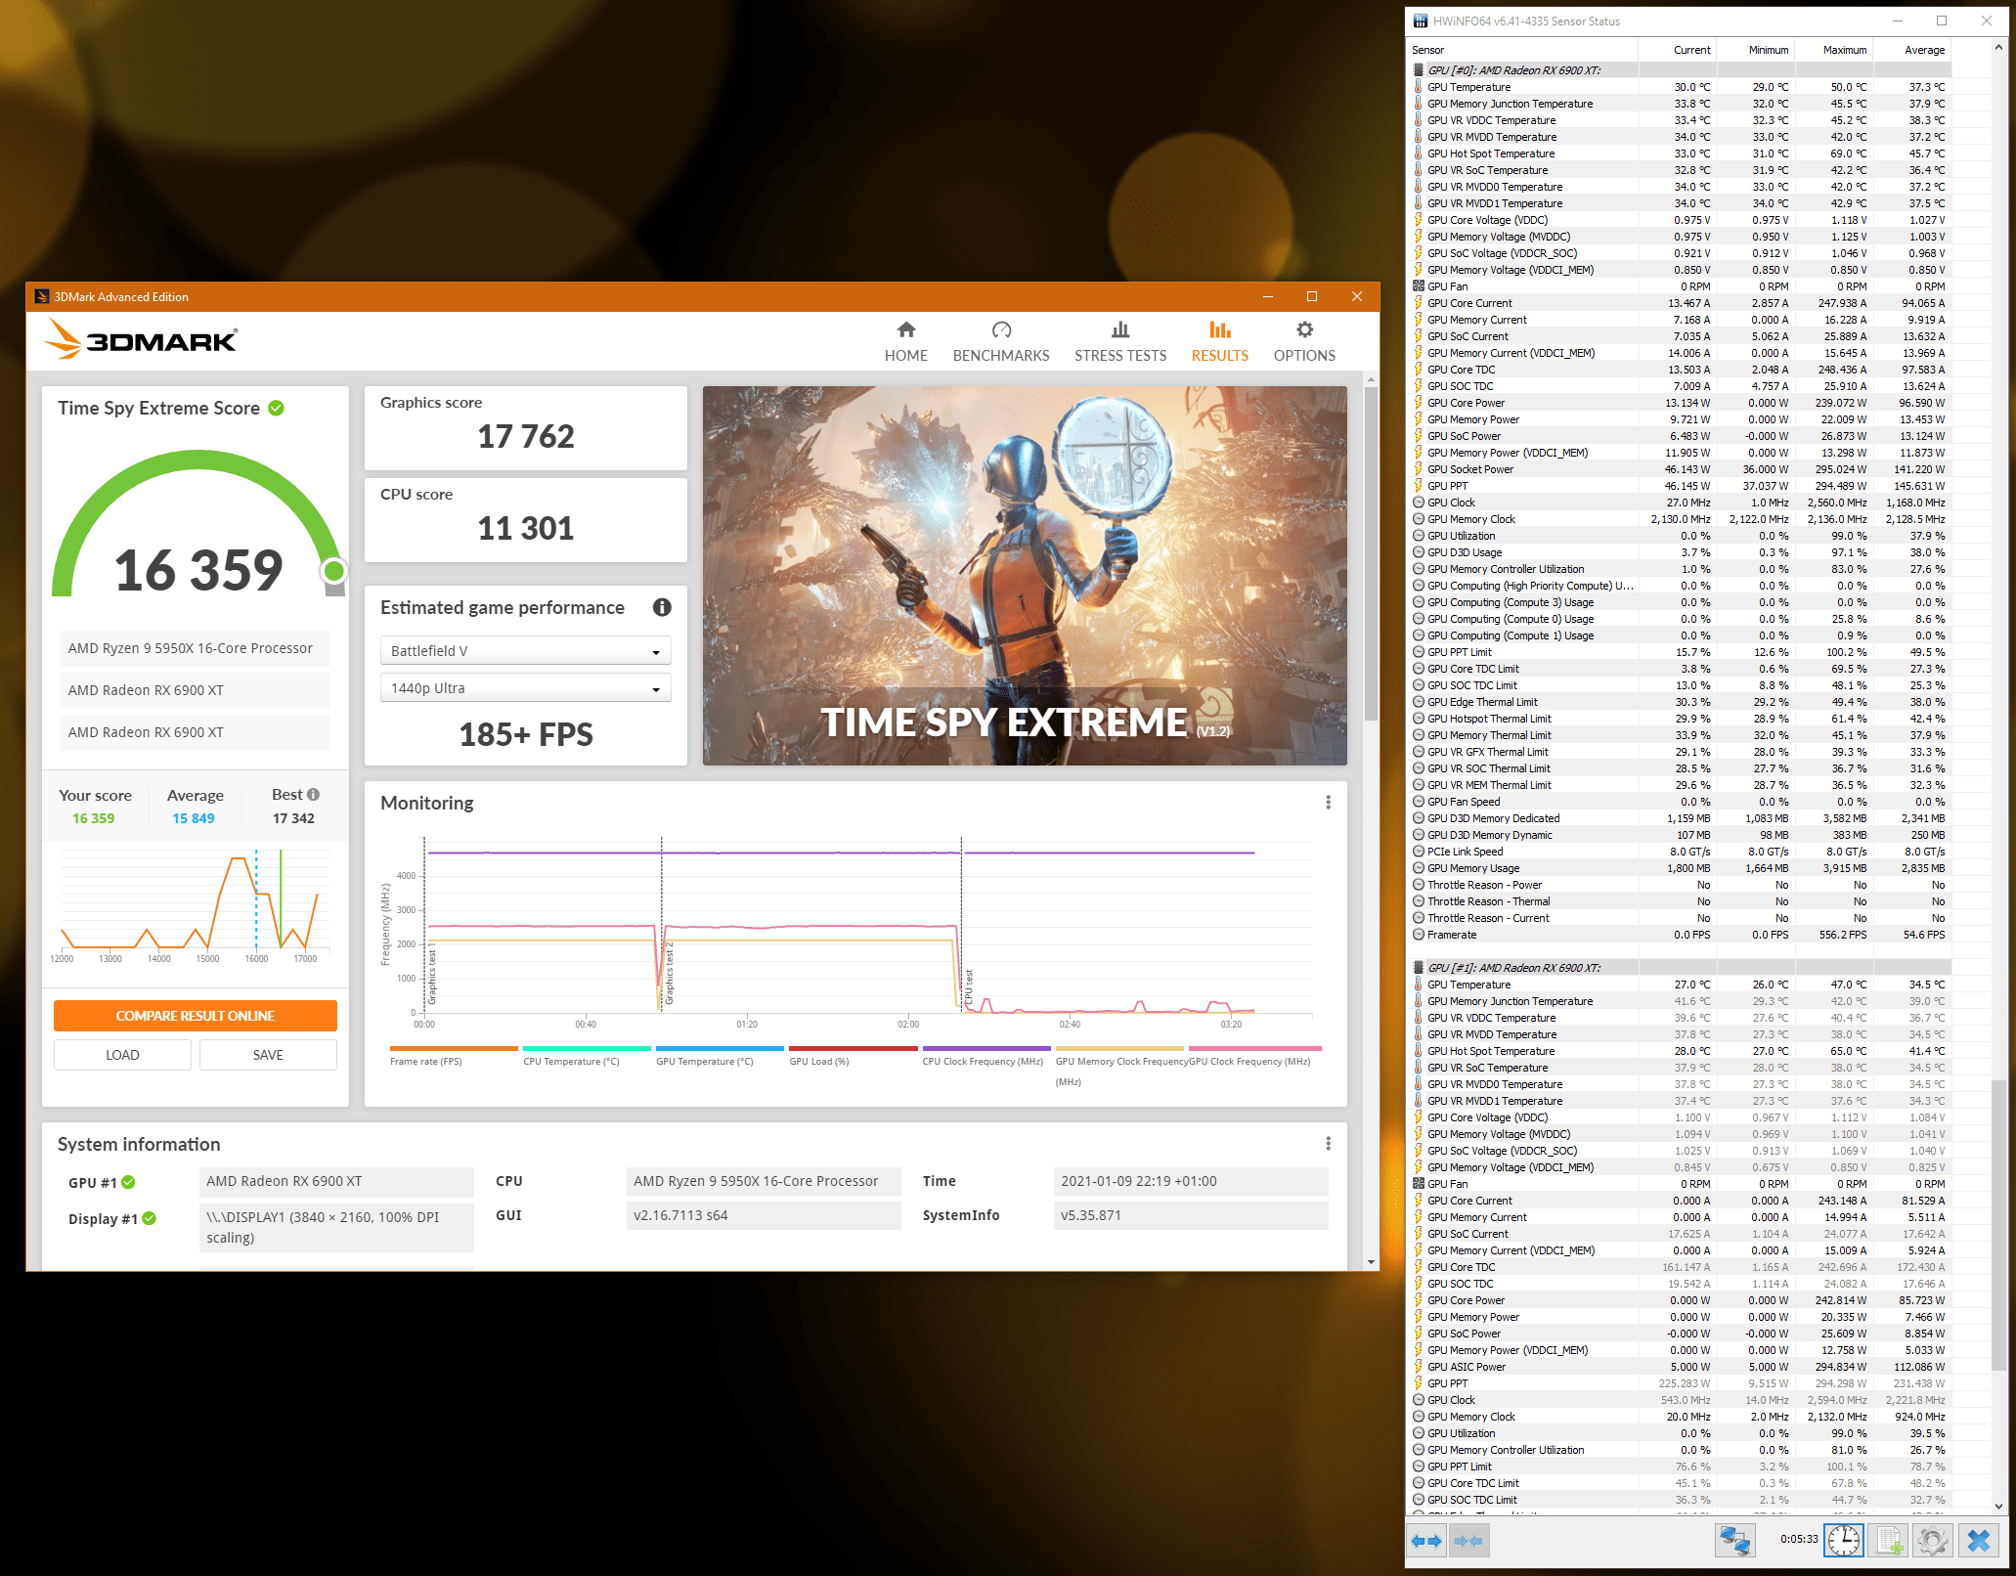Screen dimensions: 2016x1576
Task: Select GPU Hot Spot Temperature row in GPU #0
Action: pyautogui.click(x=1680, y=153)
